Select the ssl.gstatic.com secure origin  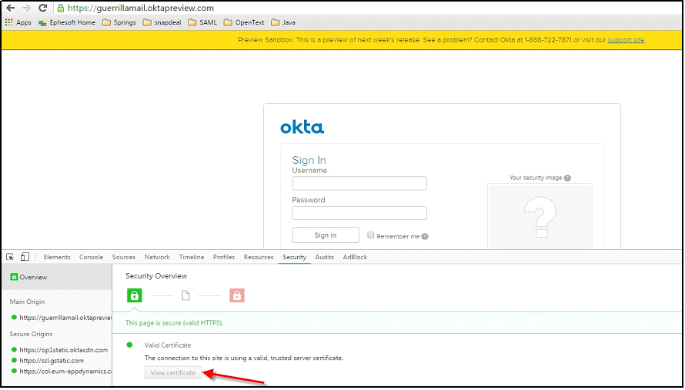coord(47,360)
